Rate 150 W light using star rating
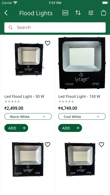The image size is (110, 195). point(66,101)
